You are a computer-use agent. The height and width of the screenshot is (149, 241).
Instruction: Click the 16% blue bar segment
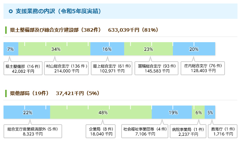(x=107, y=49)
